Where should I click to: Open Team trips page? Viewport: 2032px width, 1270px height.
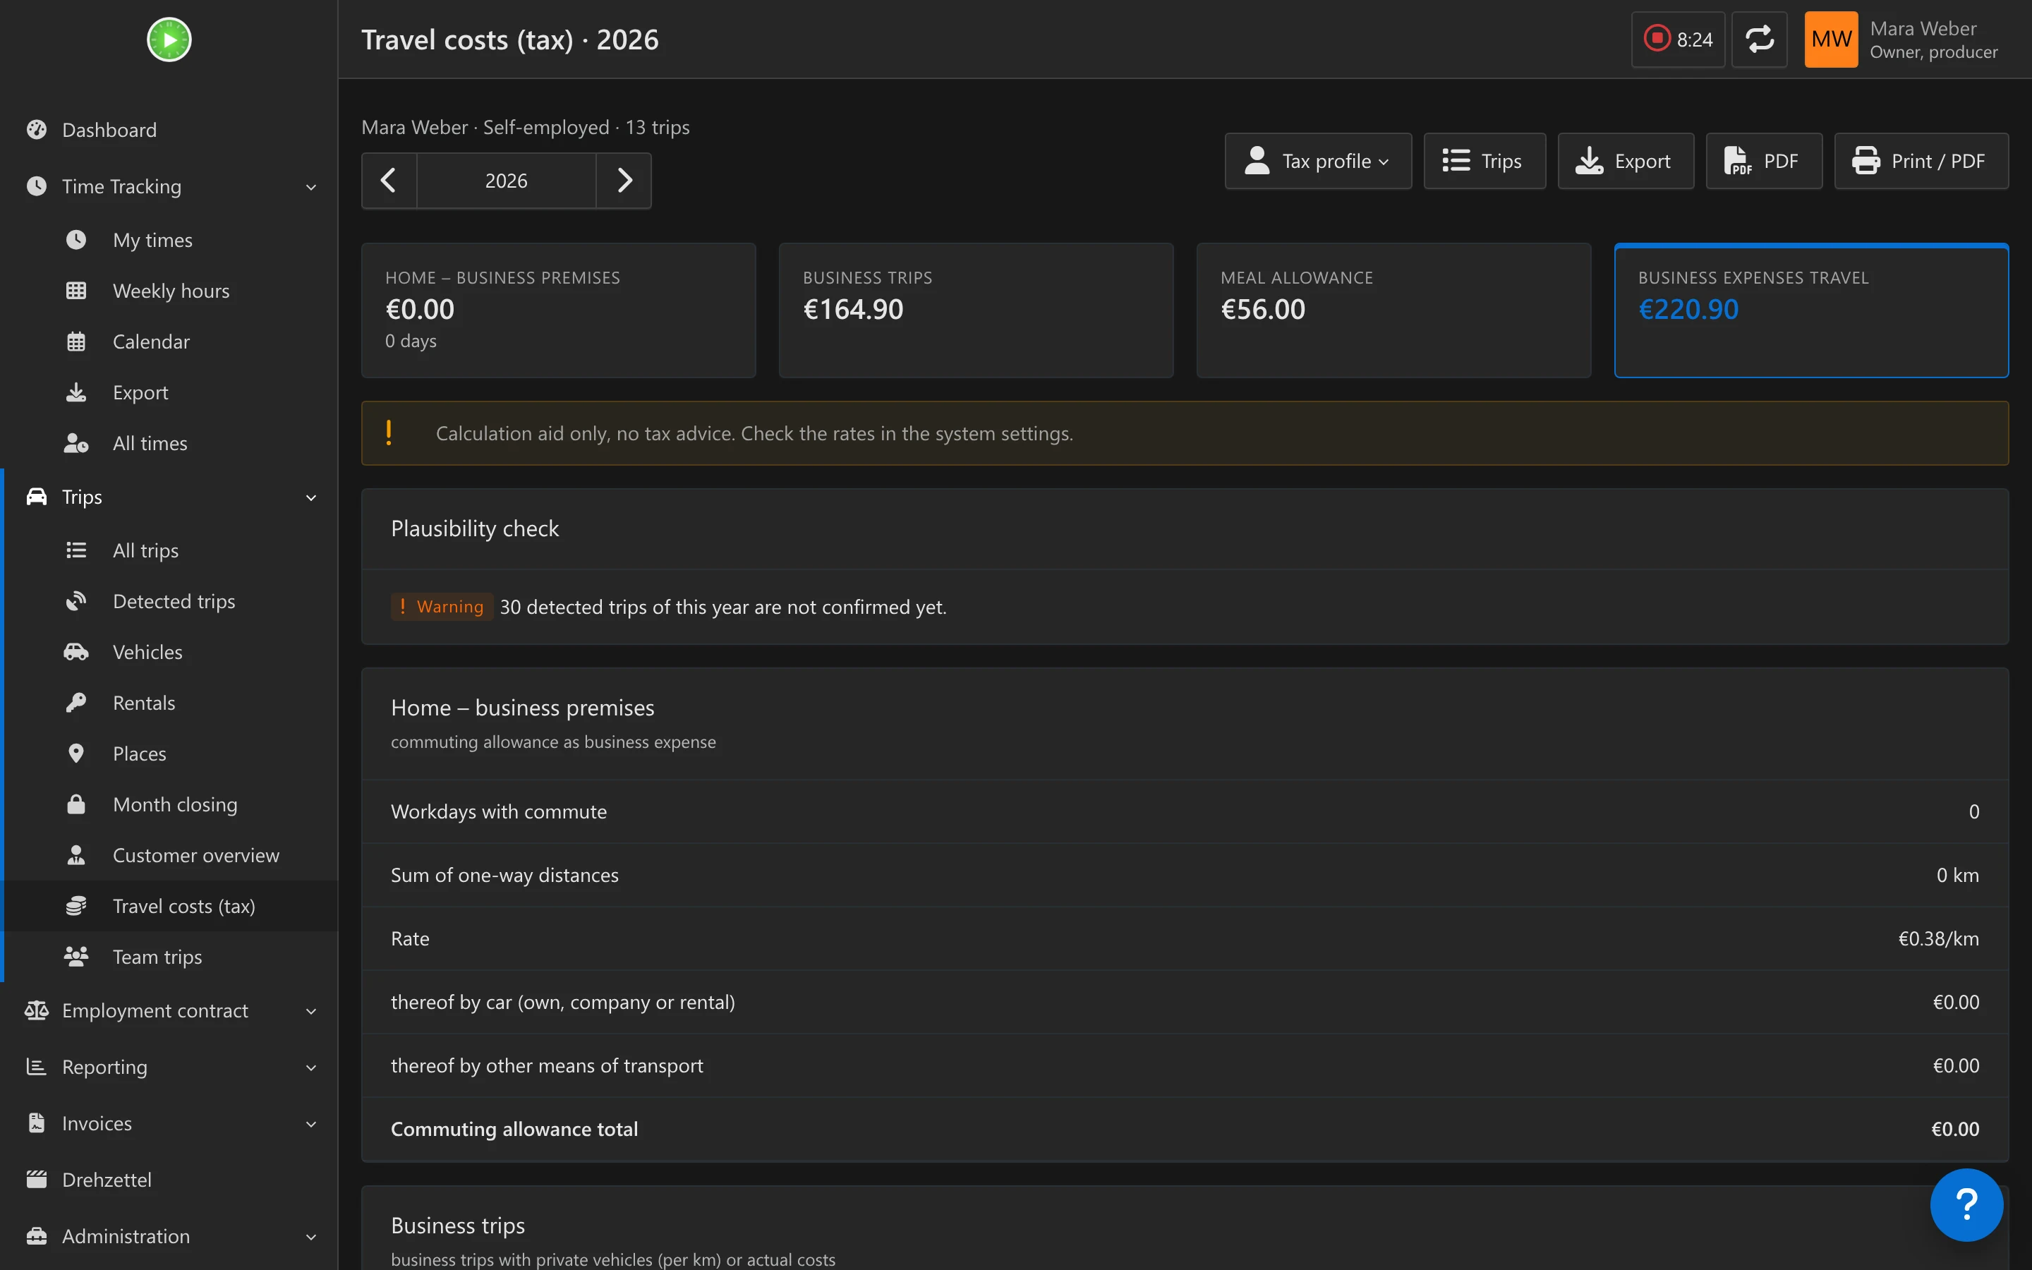pyautogui.click(x=169, y=957)
